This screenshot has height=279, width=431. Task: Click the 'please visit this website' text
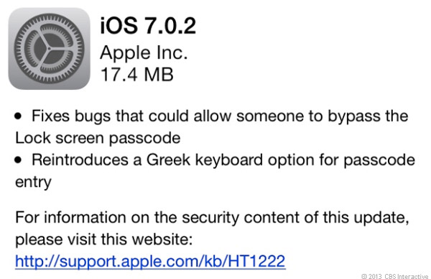[104, 239]
